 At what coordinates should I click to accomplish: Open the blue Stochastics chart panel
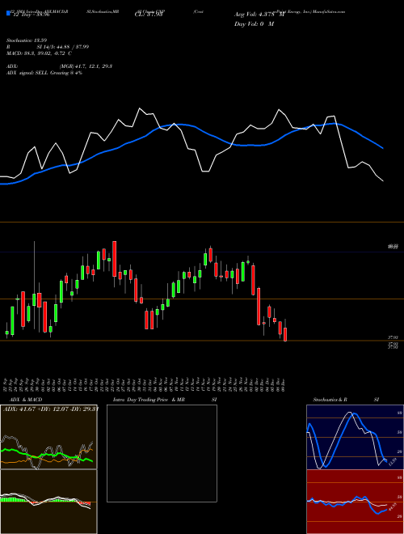[355, 437]
